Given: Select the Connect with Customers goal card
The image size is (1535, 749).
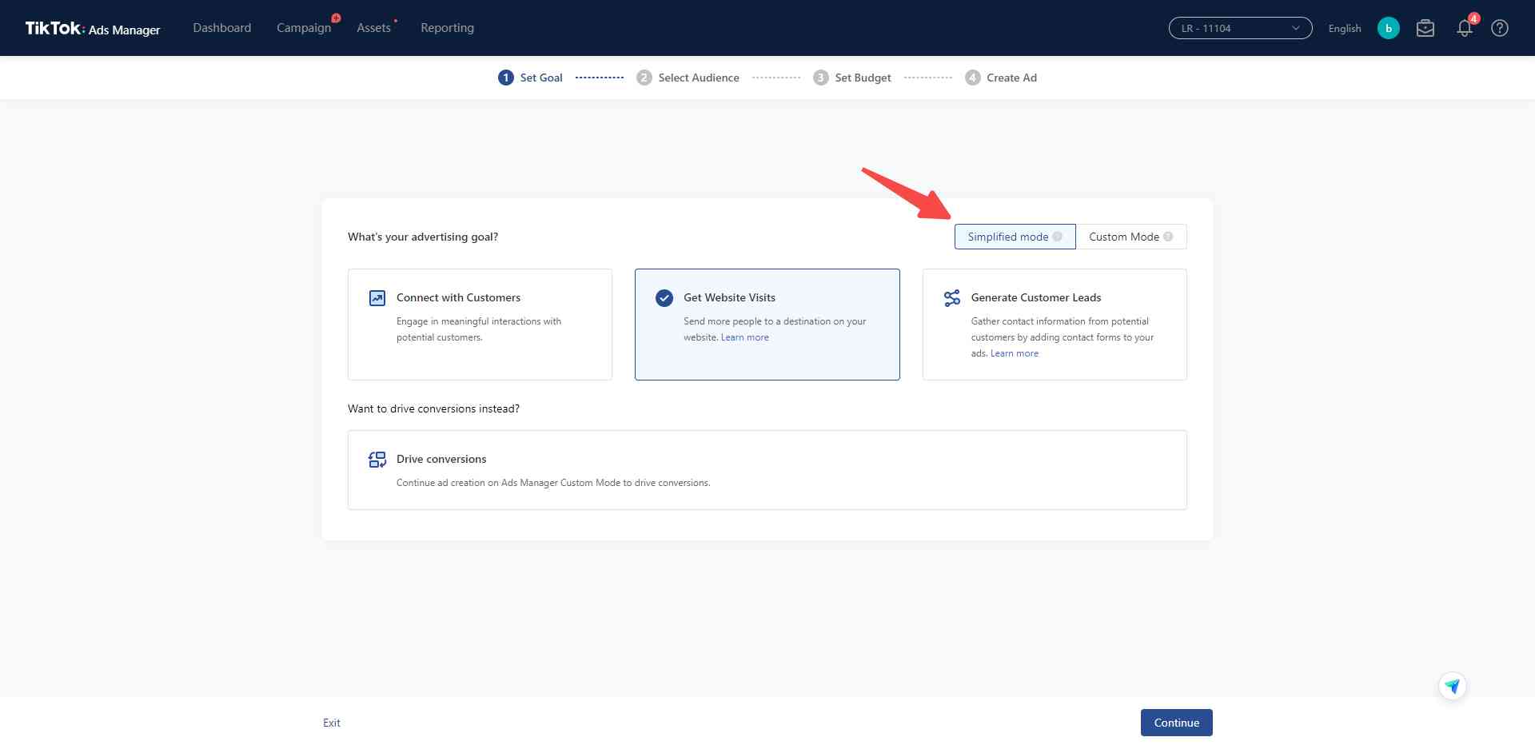Looking at the screenshot, I should (x=480, y=325).
